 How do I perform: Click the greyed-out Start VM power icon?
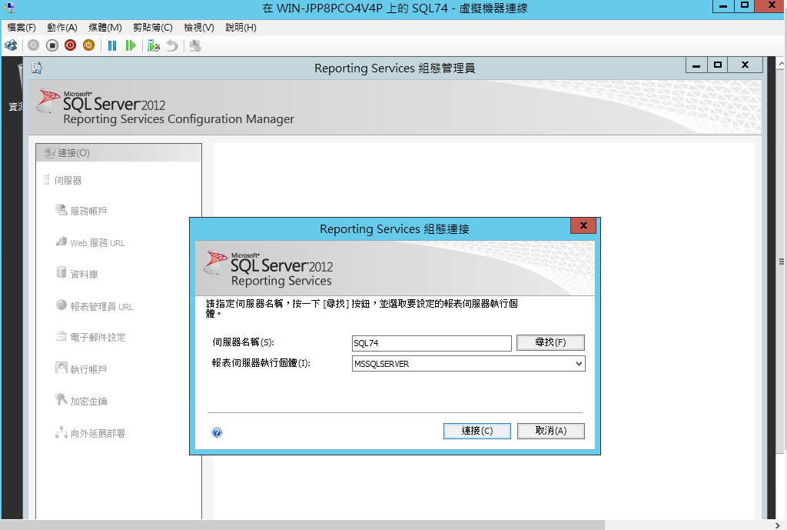coord(33,45)
